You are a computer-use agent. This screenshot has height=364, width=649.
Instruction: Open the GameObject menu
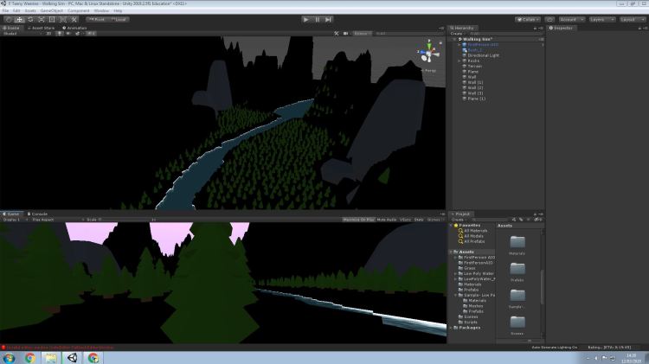click(54, 10)
